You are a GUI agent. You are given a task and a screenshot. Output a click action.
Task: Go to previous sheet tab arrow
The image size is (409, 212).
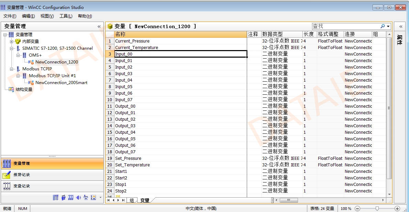[x=113, y=200]
